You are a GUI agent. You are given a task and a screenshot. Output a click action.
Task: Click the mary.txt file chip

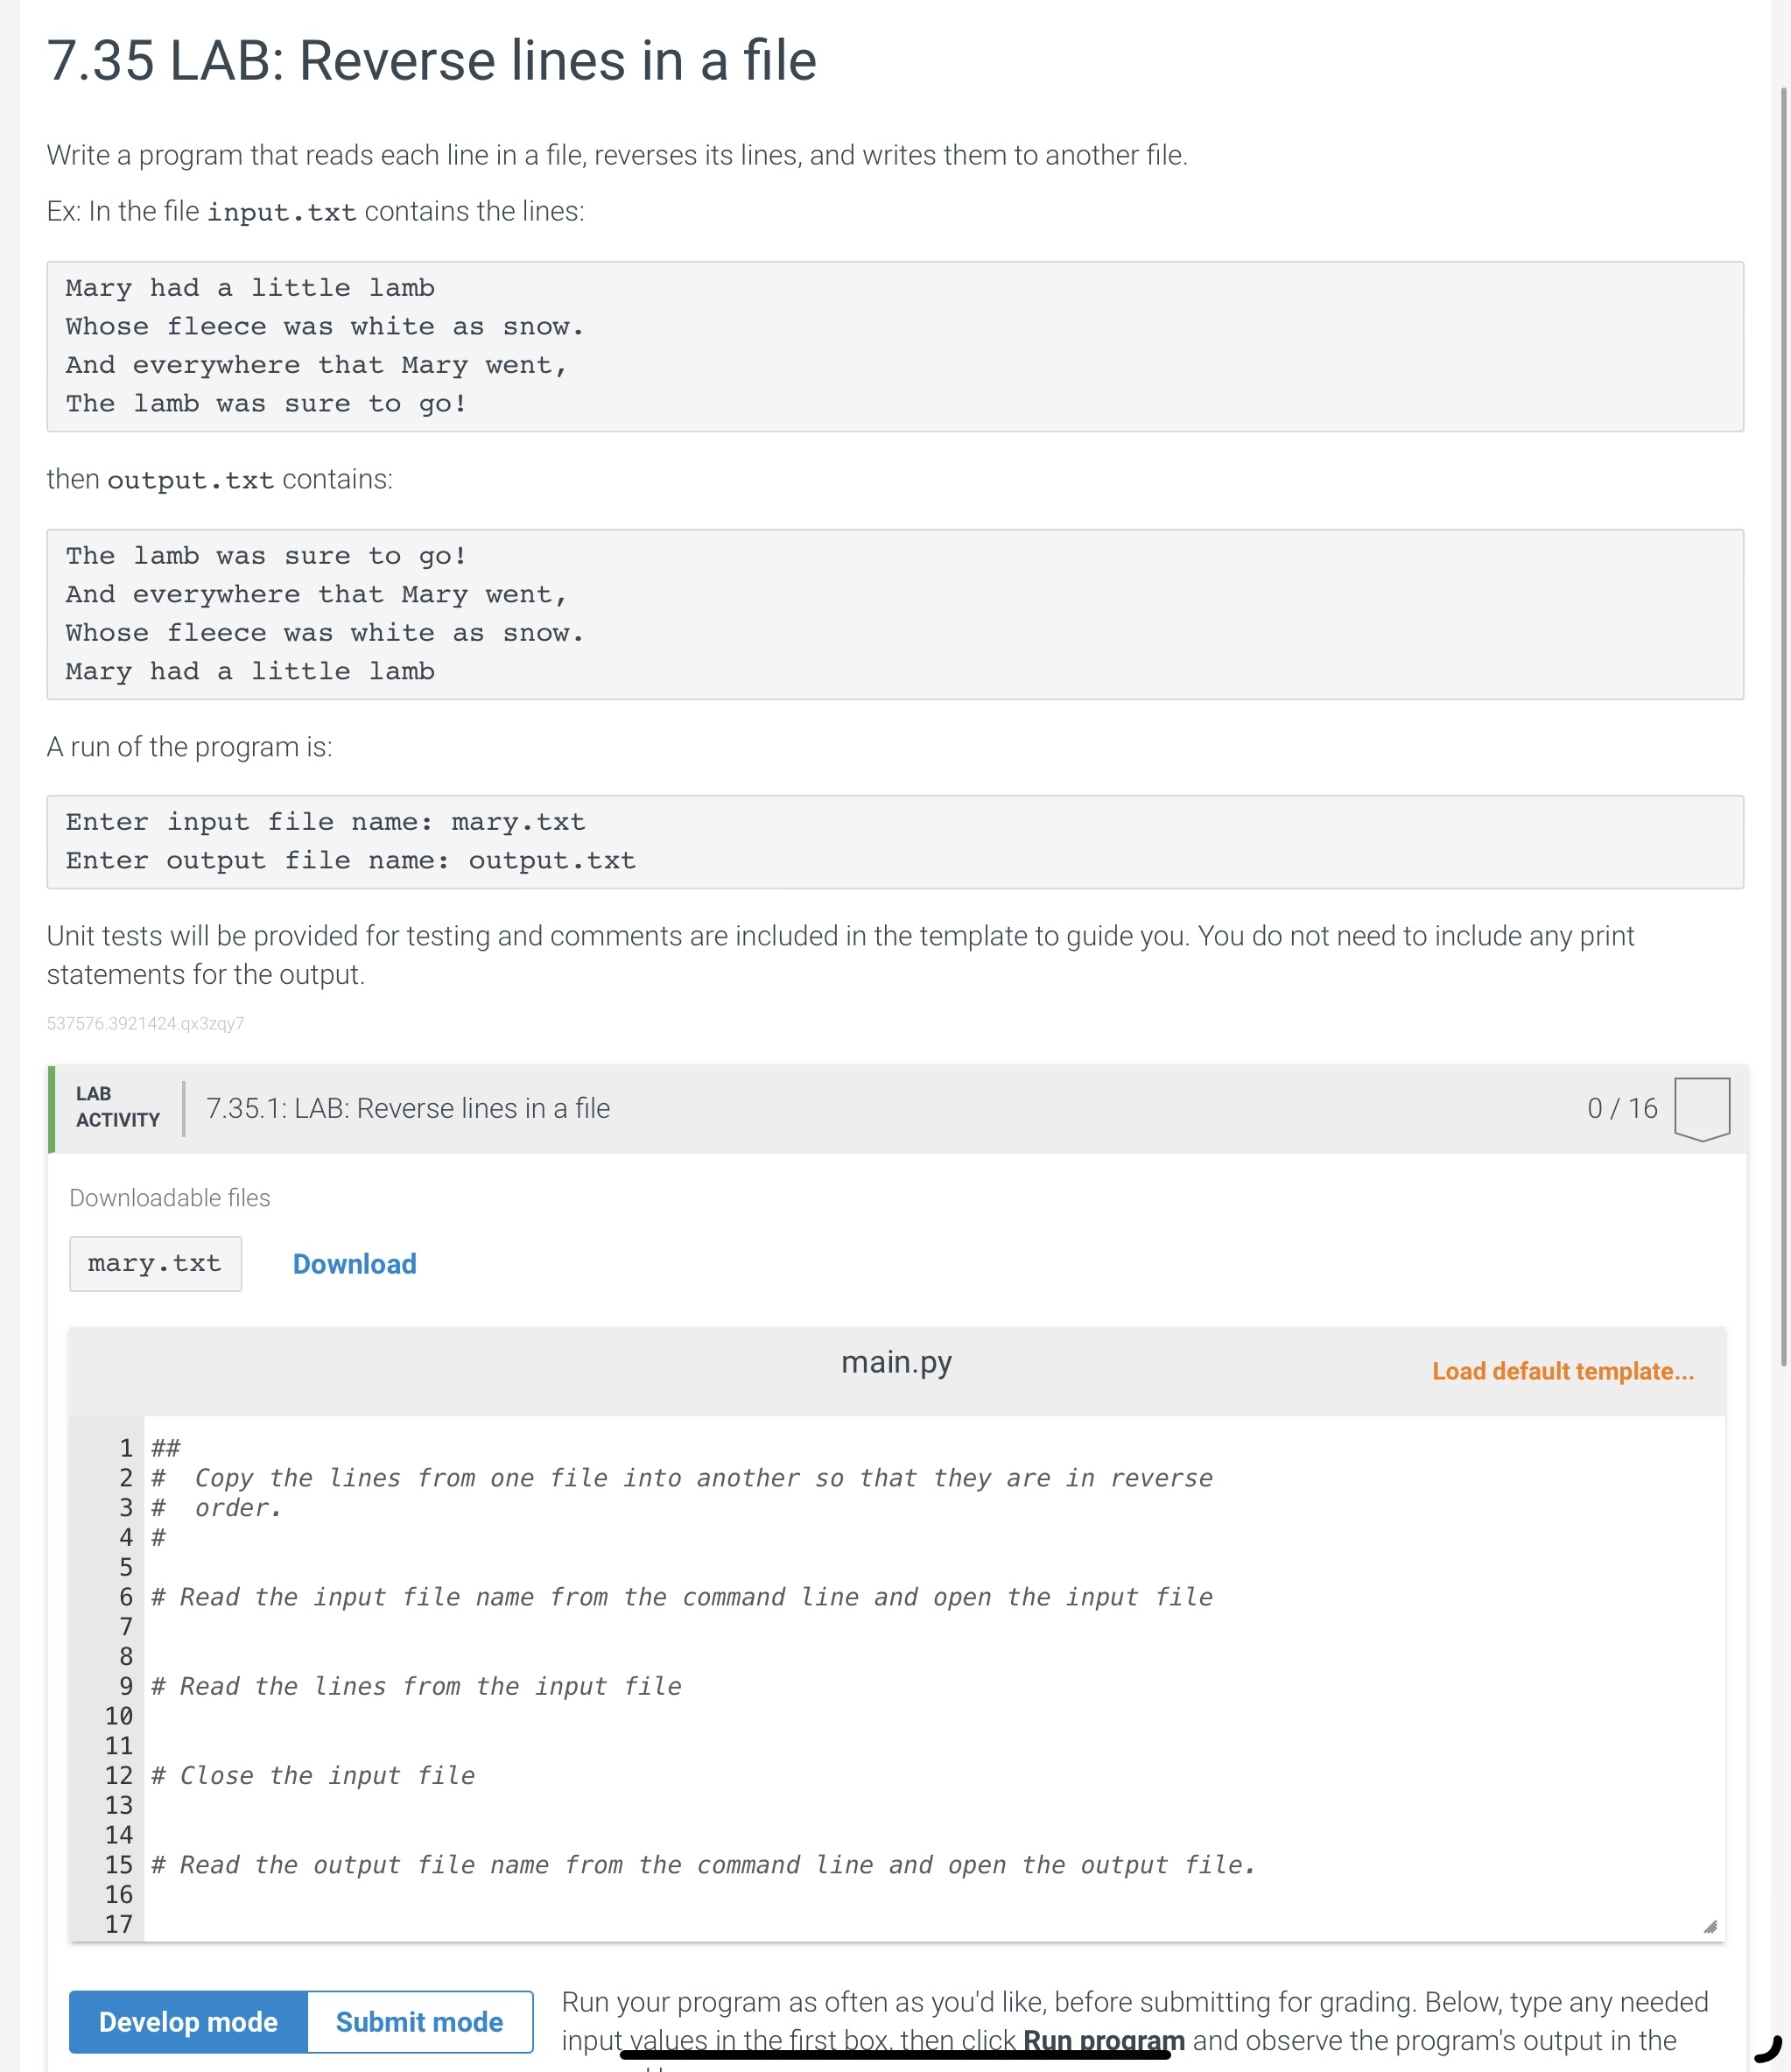pyautogui.click(x=155, y=1264)
